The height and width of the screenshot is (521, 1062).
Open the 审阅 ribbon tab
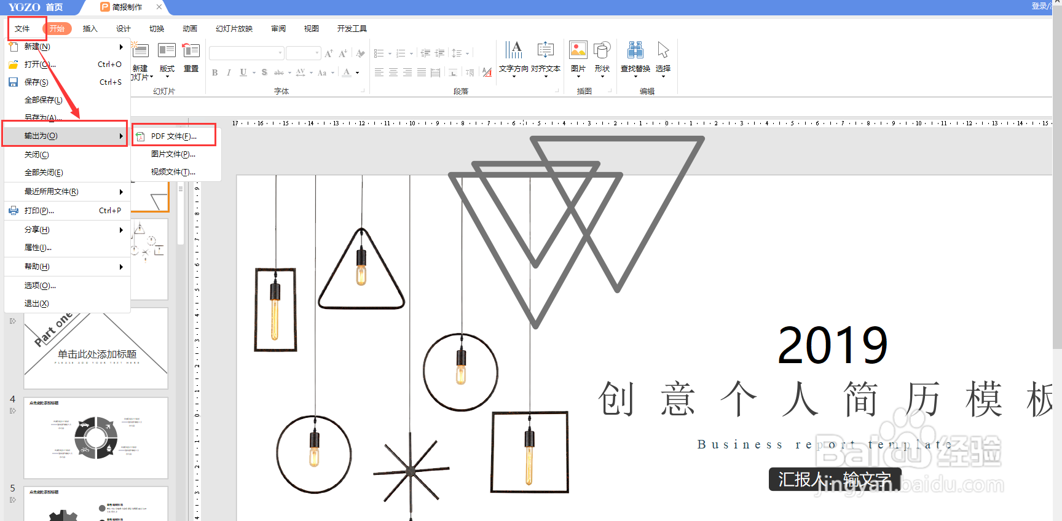pyautogui.click(x=278, y=29)
